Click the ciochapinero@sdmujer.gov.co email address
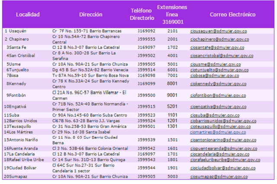 (219, 39)
